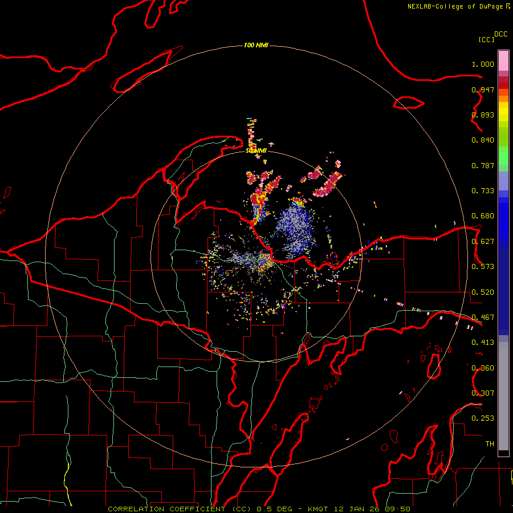Click the 50 NMI range ring label
The height and width of the screenshot is (513, 513).
point(256,150)
